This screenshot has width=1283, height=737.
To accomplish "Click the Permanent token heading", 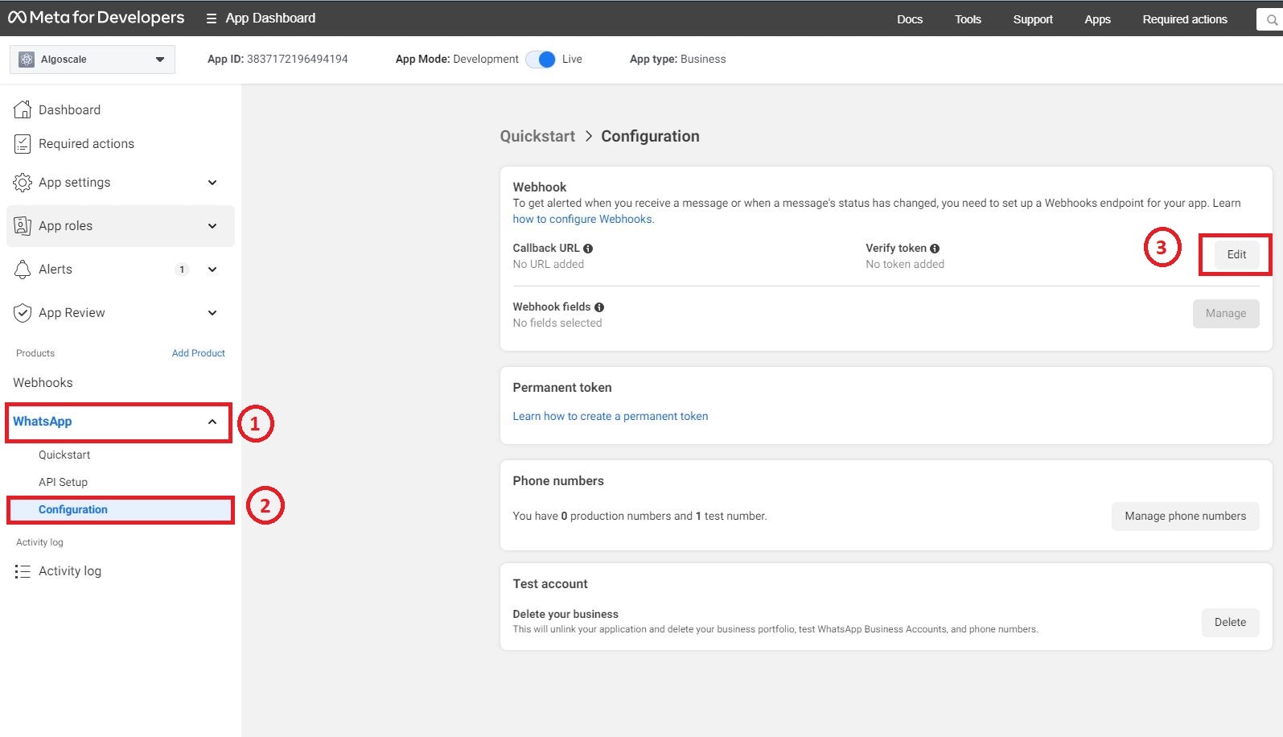I will [562, 388].
